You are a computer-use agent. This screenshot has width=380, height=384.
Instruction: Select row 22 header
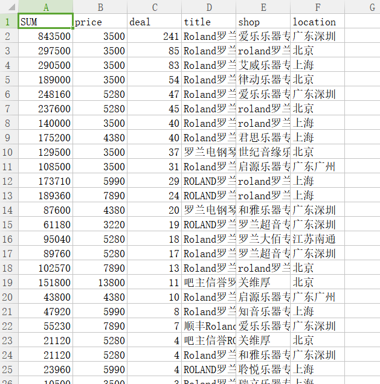click(9, 326)
